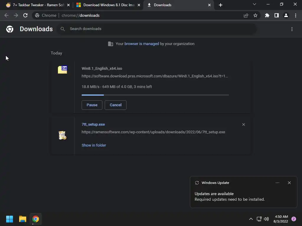The image size is (302, 226).
Task: Open Chrome main three-dot menu
Action: (x=296, y=15)
